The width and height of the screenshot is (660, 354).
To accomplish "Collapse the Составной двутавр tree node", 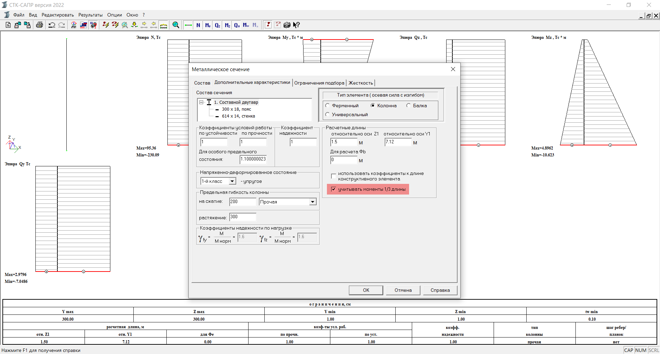I will (201, 102).
